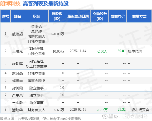This screenshot has width=152, height=121.
Task: Click the data source disclaimer text
Action: (x=41, y=119)
